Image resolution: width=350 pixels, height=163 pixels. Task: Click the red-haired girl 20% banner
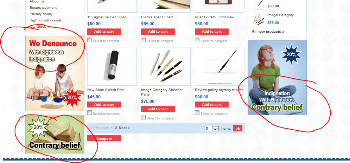tap(277, 78)
